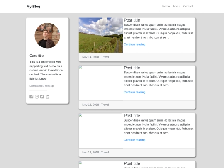This screenshot has height=168, width=224.
Task: Click the body paragraph of Nov 14 post
Action: tap(158, 31)
